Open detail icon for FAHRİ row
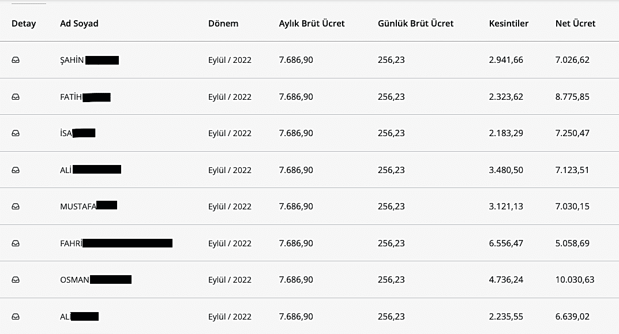Viewport: 619px width, 334px height. [16, 243]
